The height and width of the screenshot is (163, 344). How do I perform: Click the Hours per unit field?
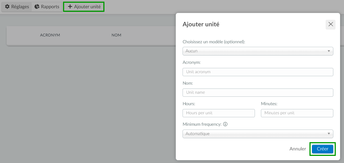[x=219, y=113]
